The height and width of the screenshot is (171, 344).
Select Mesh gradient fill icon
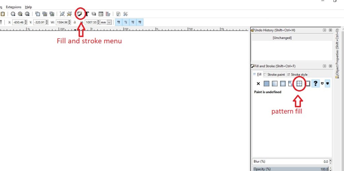(291, 83)
